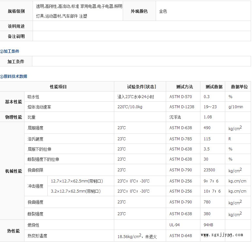
Task: Click the 外观颜色 label cell
Action: (x=139, y=11)
